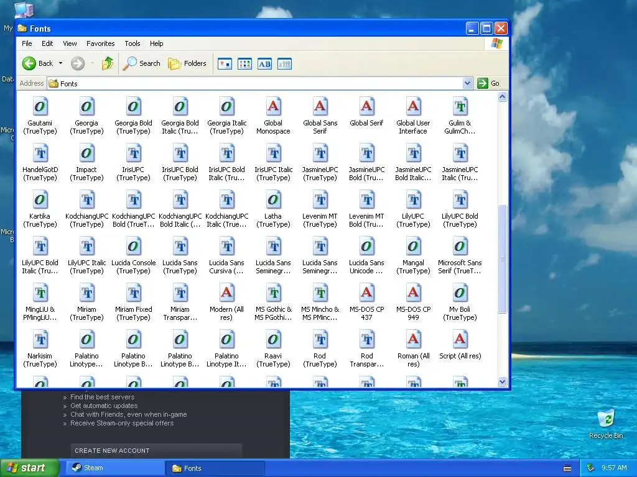Select the Roman (All res) font

(413, 349)
